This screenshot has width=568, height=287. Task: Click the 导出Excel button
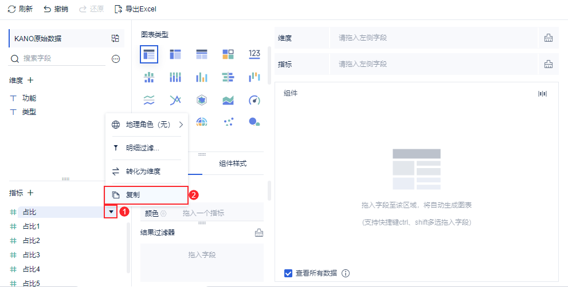(135, 9)
